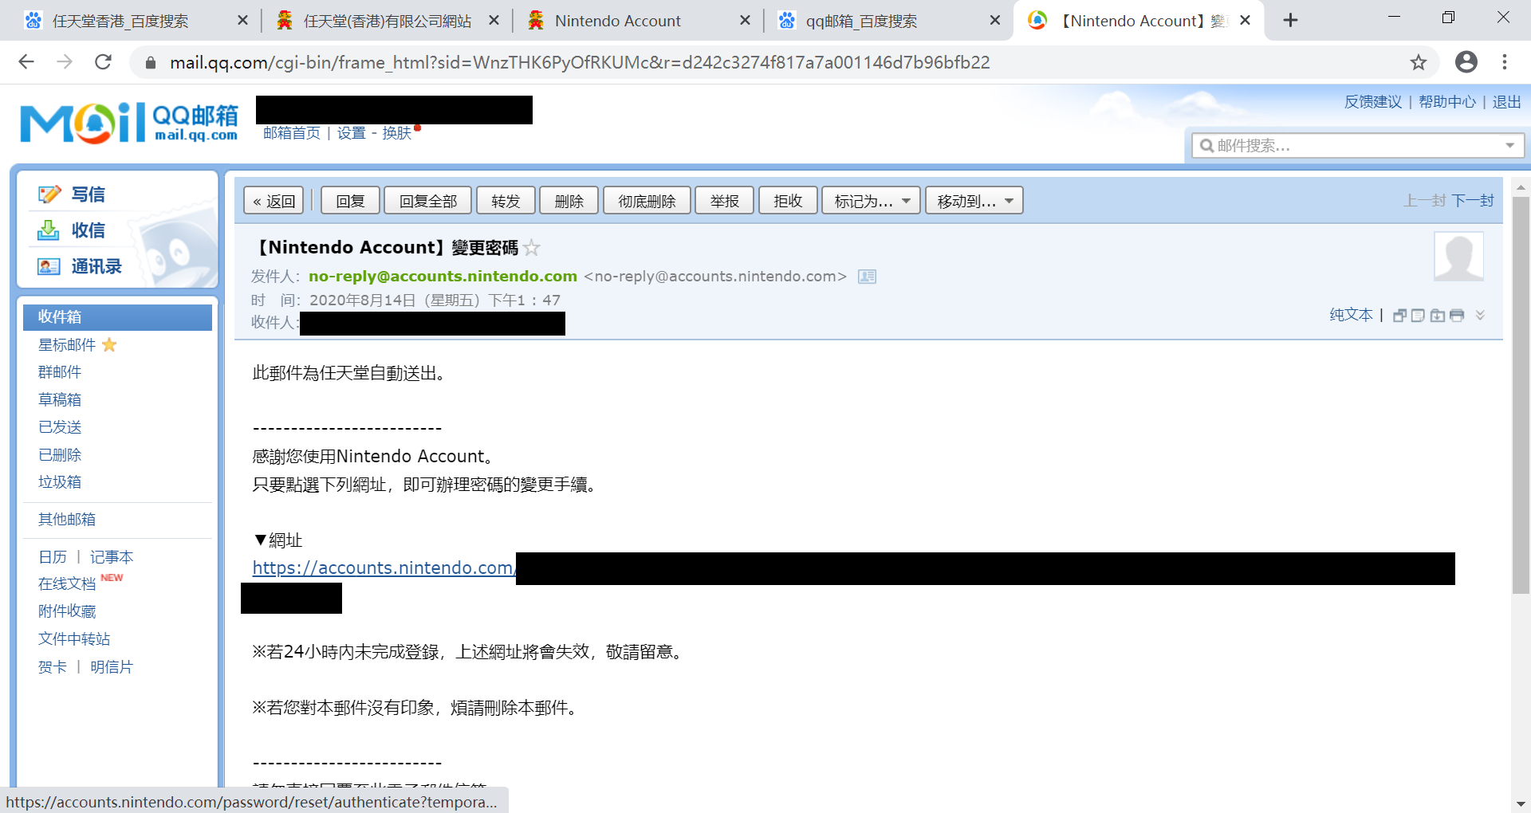
Task: Open contacts 通讯录
Action: coord(96,266)
